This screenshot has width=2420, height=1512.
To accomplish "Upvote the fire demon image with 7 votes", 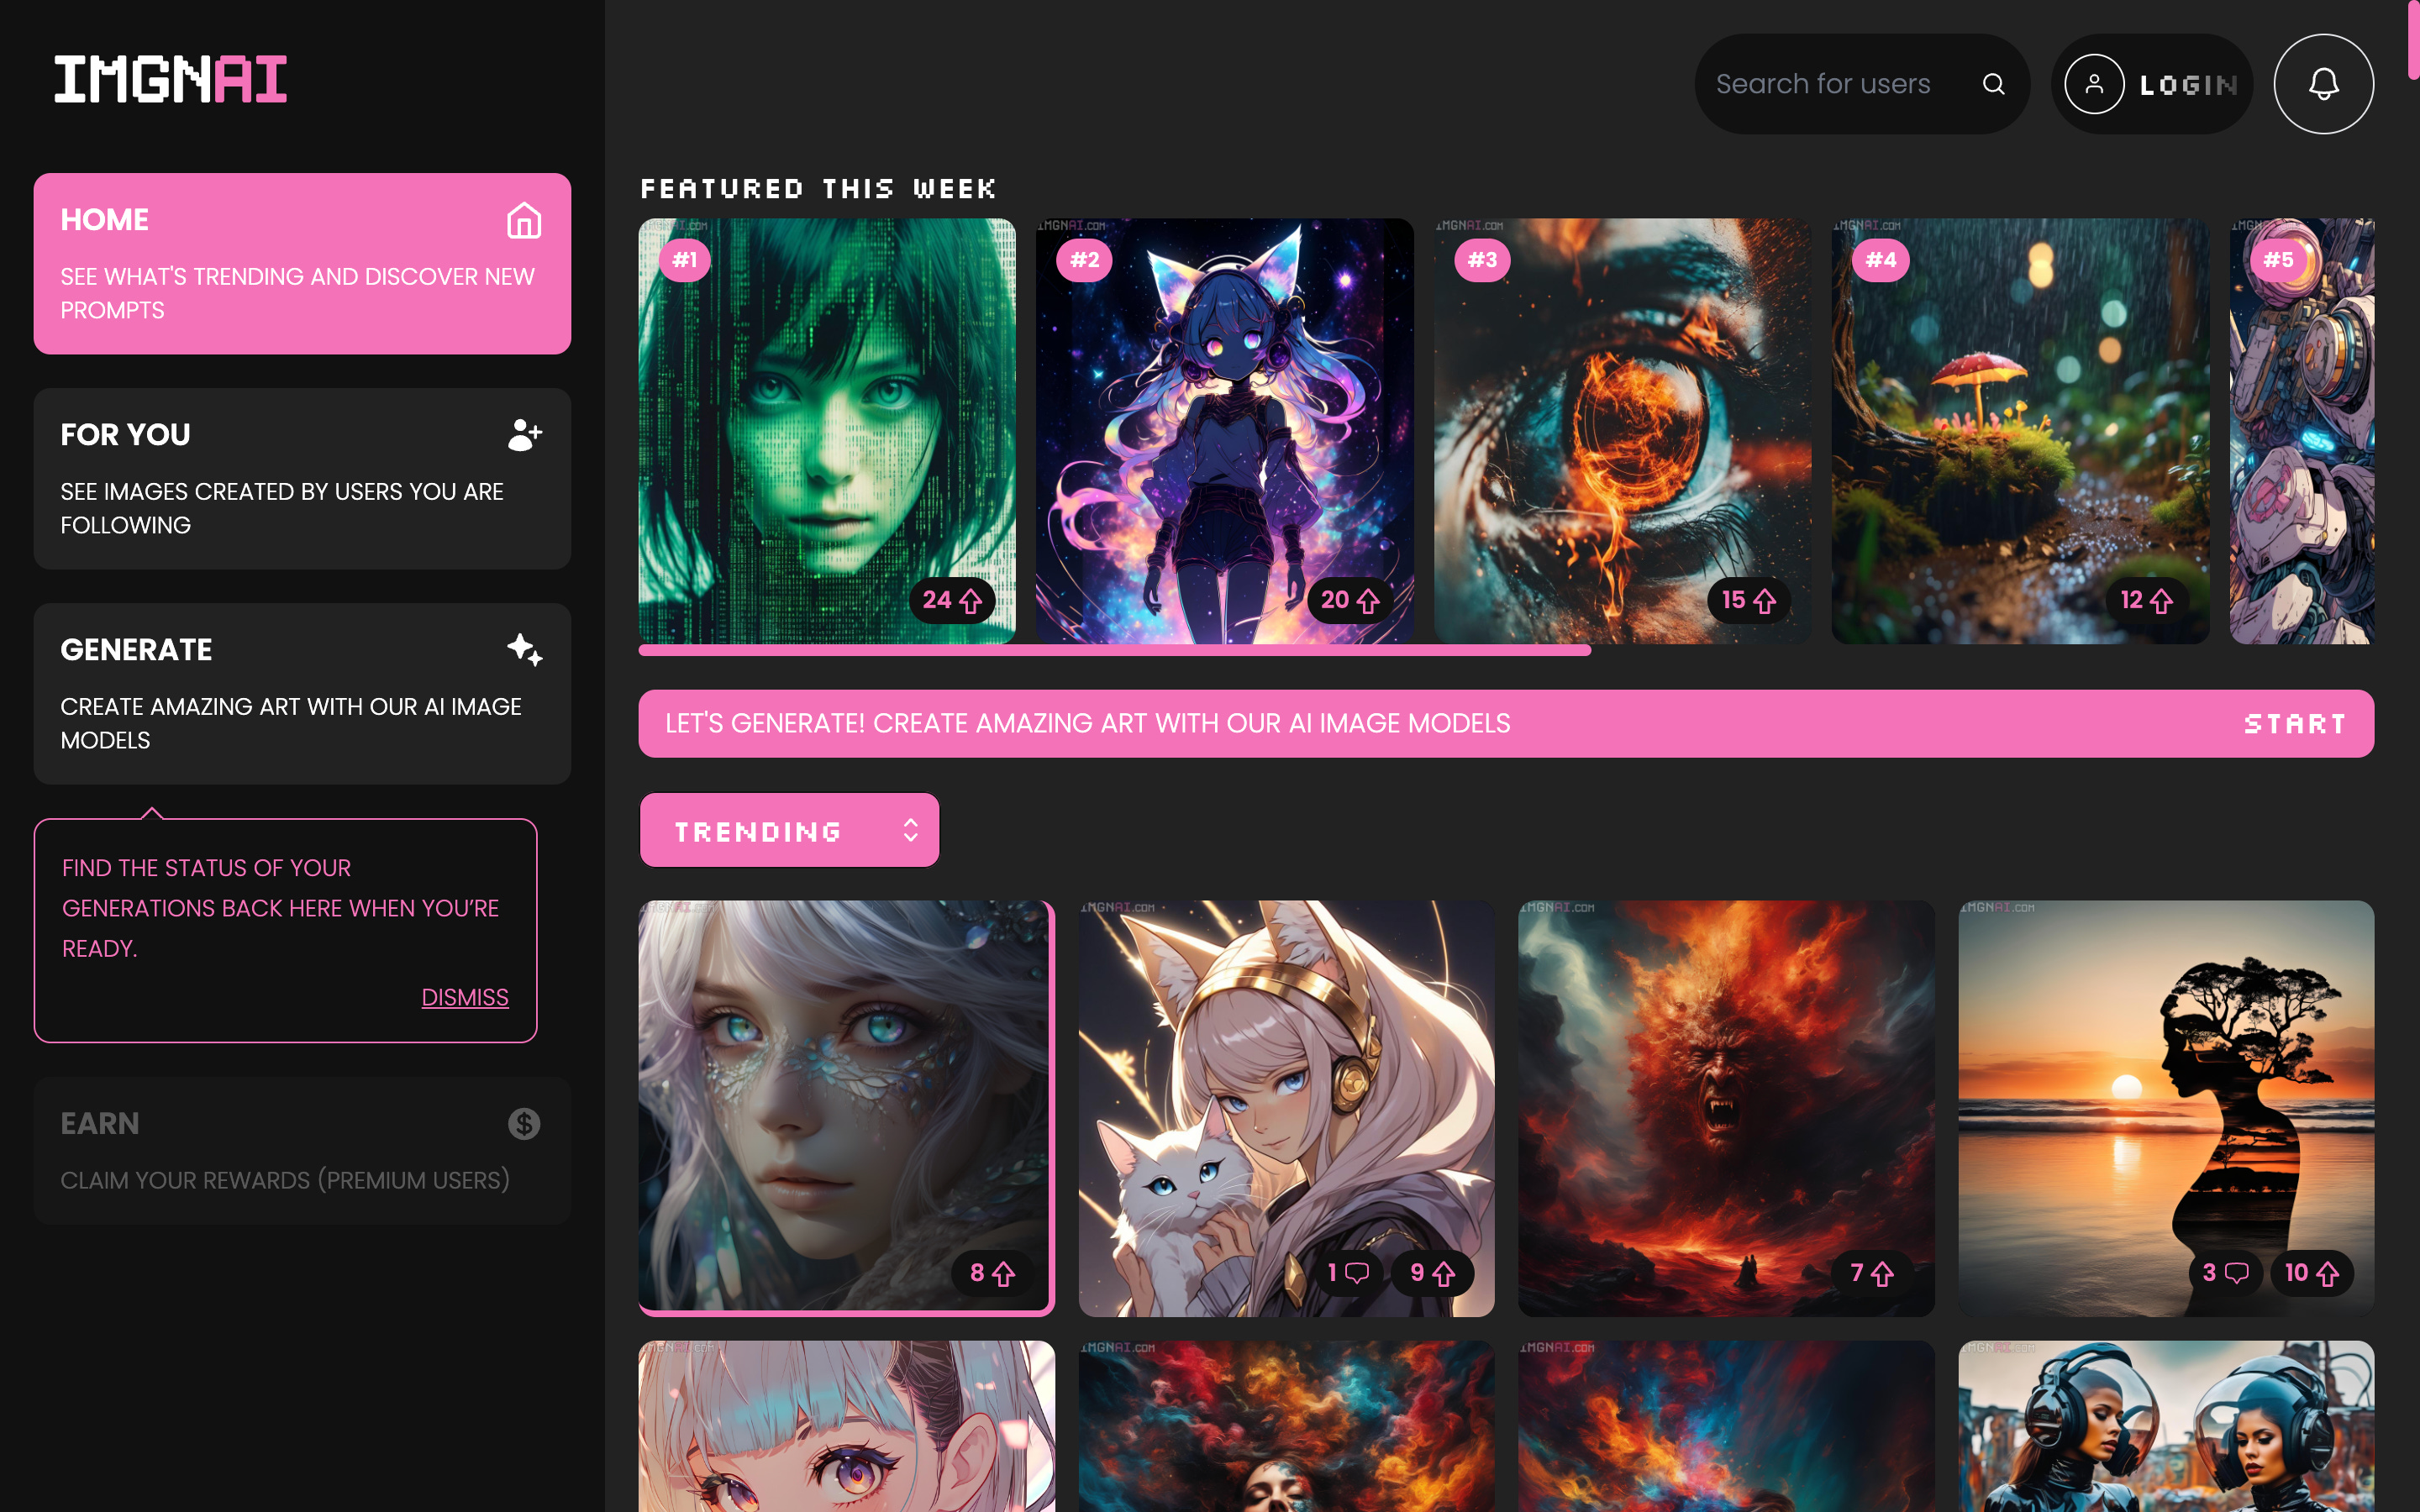I will point(1872,1273).
